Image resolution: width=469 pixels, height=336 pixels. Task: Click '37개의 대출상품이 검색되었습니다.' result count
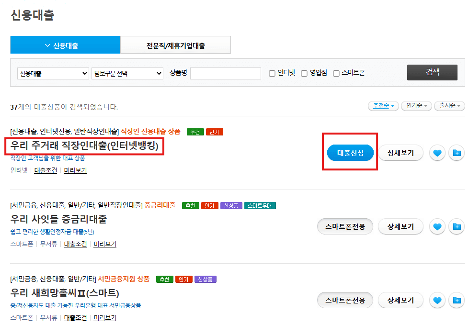pos(64,107)
